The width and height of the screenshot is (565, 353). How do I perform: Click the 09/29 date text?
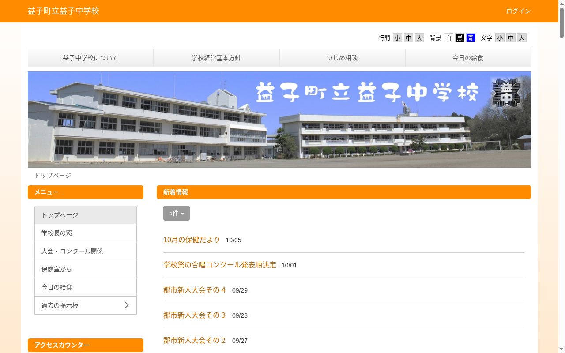coord(240,290)
